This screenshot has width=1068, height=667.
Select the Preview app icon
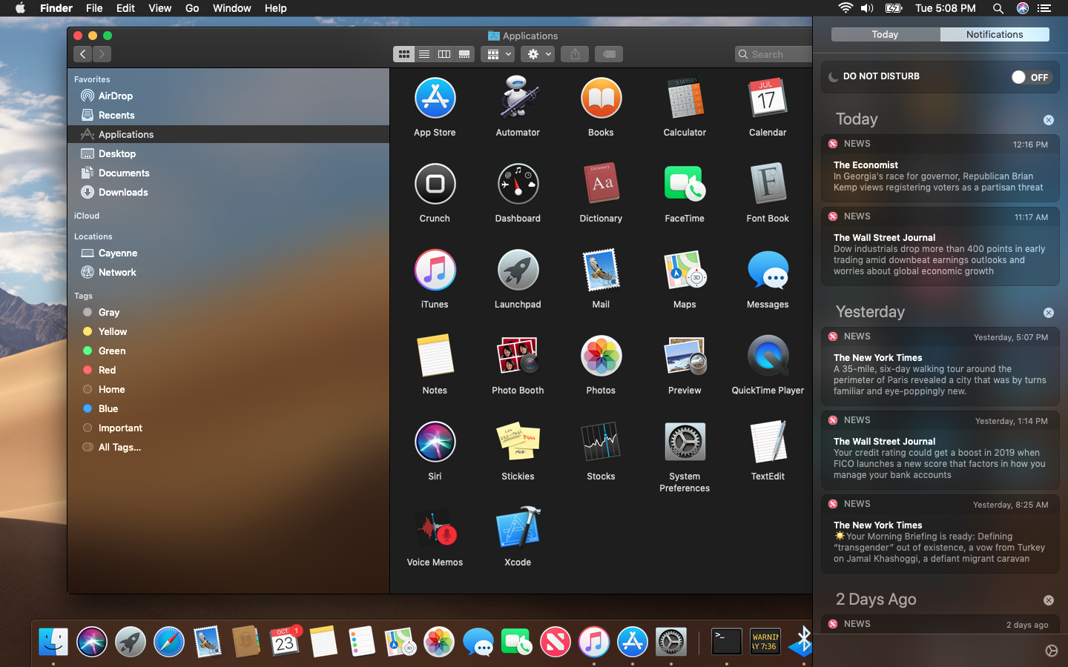point(685,356)
